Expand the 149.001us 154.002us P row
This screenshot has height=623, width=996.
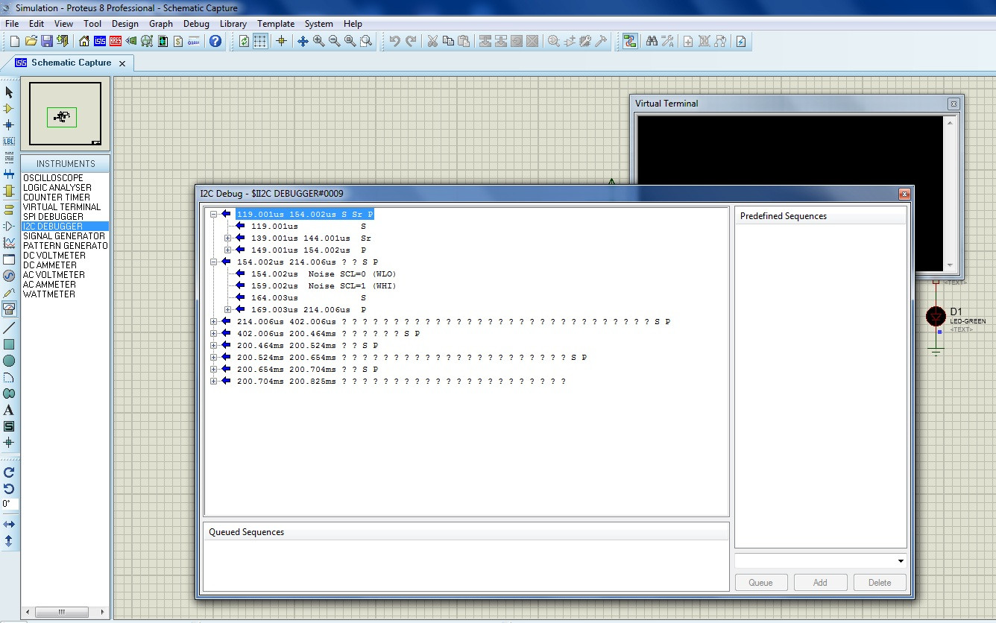[228, 250]
